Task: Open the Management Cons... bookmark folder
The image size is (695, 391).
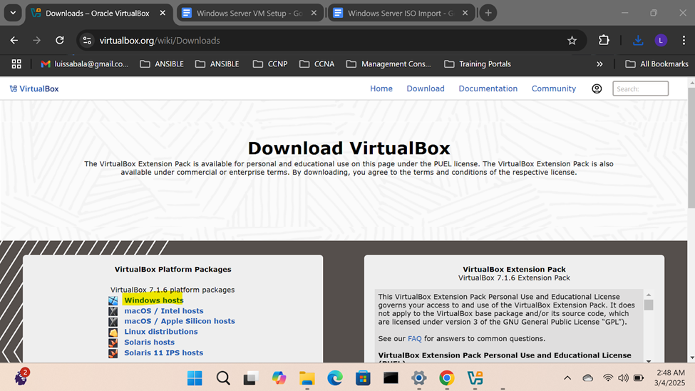Action: pos(388,64)
